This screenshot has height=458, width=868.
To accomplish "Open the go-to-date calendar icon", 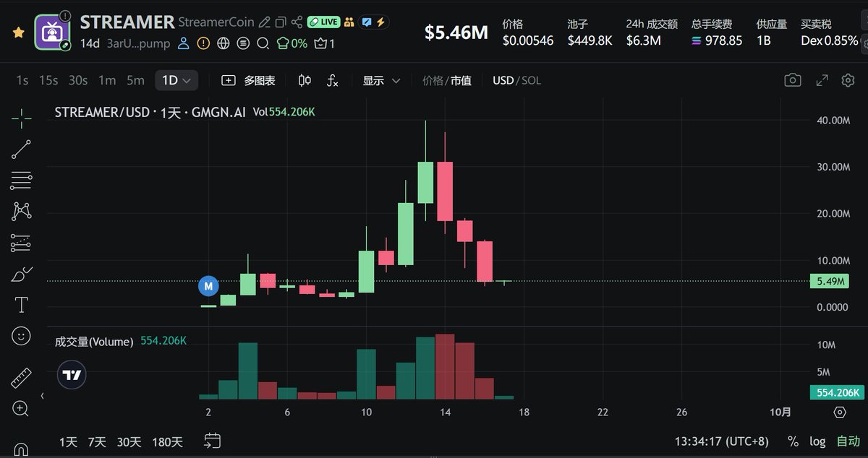I will [x=212, y=441].
